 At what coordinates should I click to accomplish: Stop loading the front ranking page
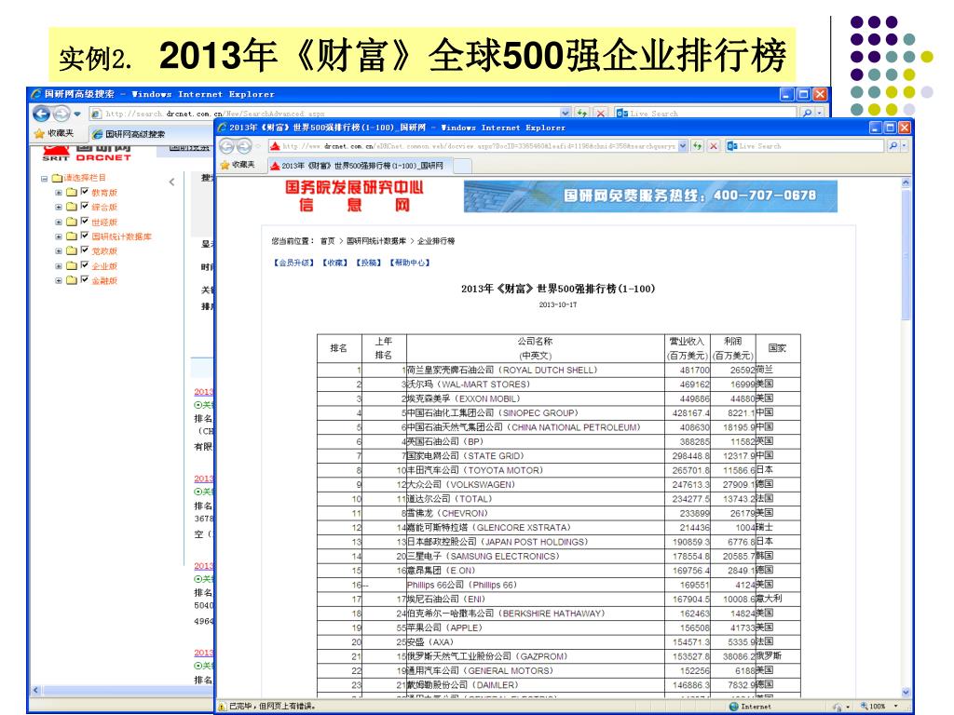point(714,146)
